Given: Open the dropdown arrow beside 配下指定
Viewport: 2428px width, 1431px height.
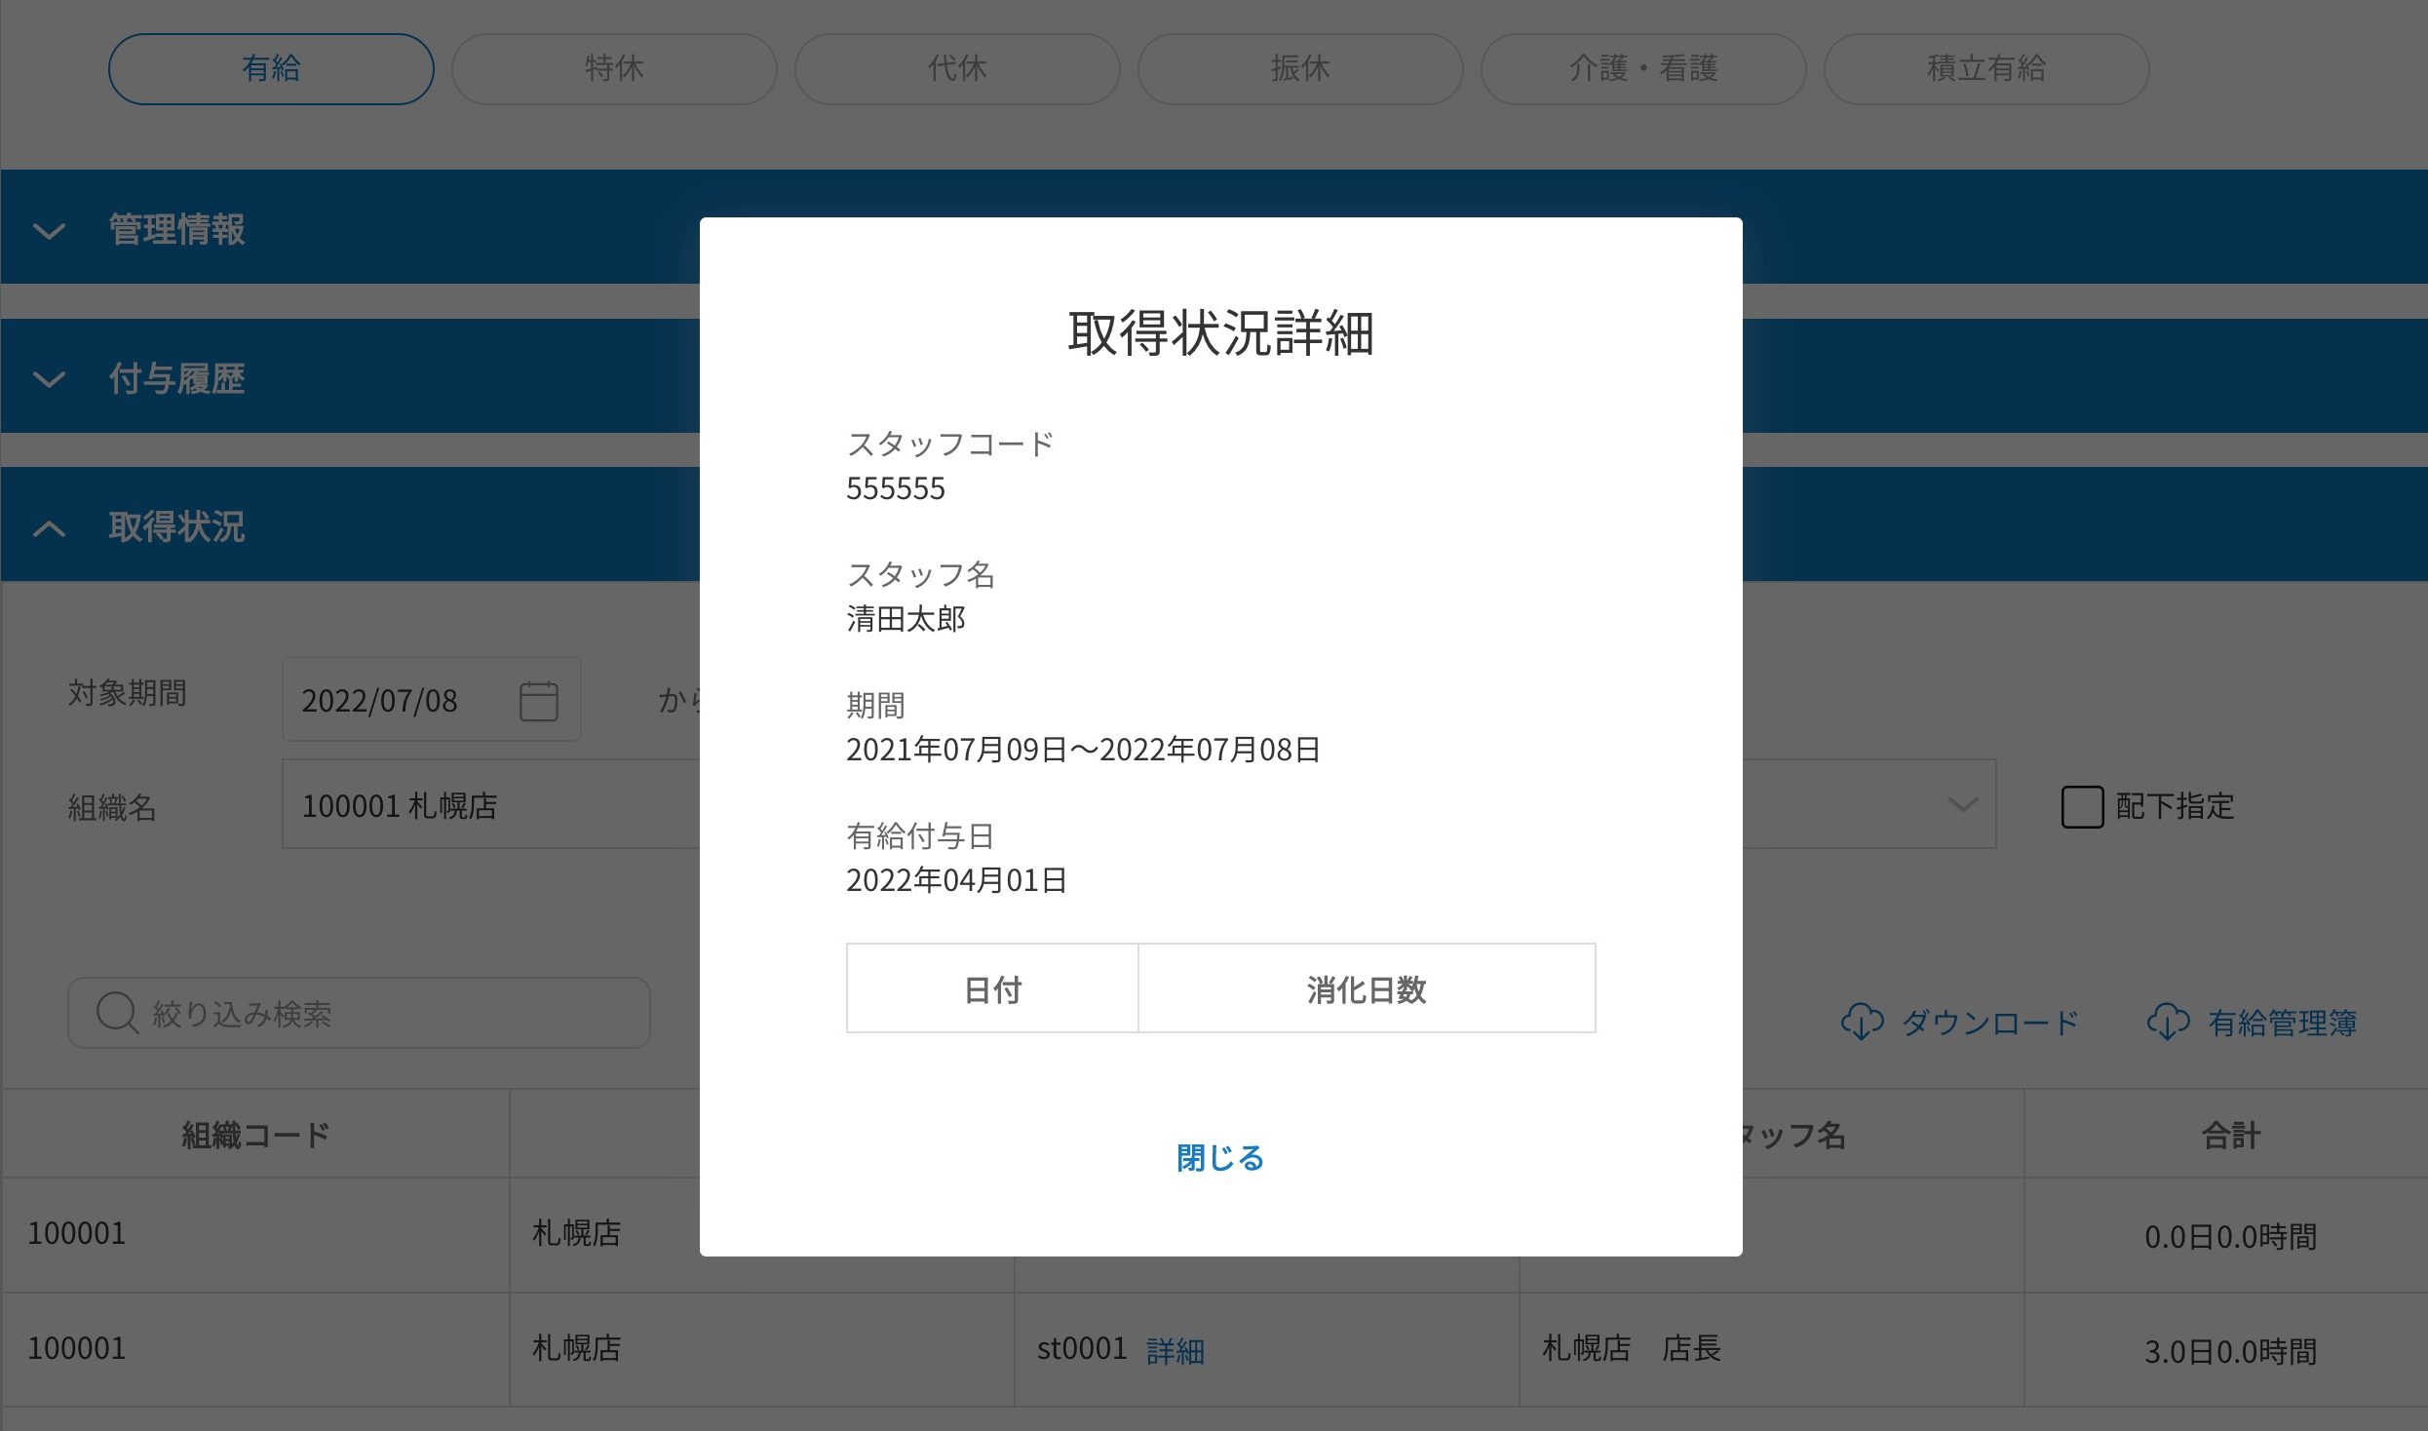Looking at the screenshot, I should tap(1961, 805).
